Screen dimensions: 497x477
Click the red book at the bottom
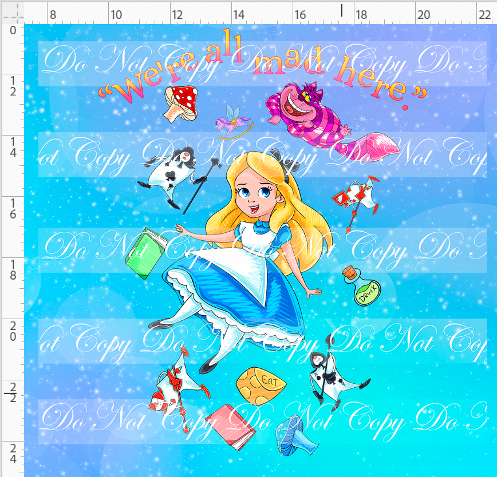coord(230,426)
